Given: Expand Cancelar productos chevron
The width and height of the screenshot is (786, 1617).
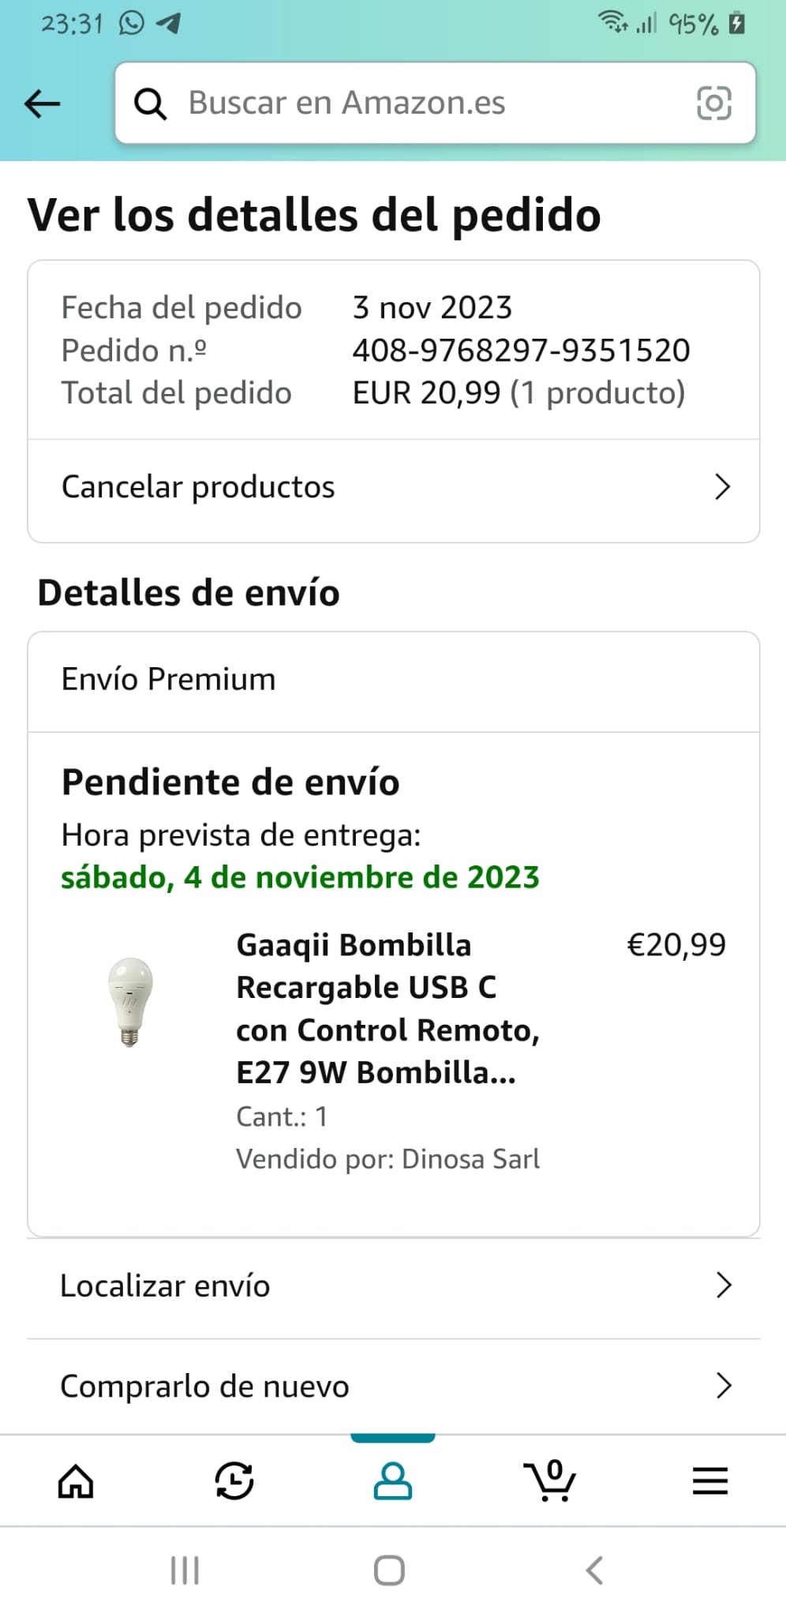Looking at the screenshot, I should (722, 487).
